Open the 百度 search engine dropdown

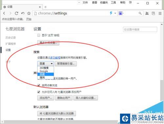pos(46,64)
